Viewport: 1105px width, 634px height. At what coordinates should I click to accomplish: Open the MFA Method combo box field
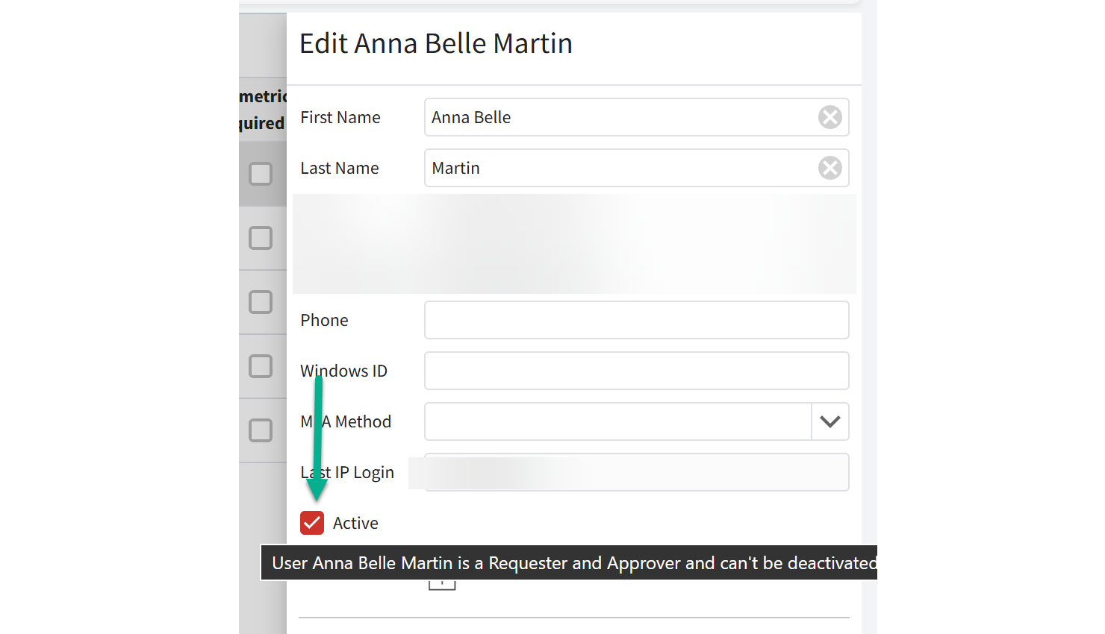pyautogui.click(x=617, y=421)
